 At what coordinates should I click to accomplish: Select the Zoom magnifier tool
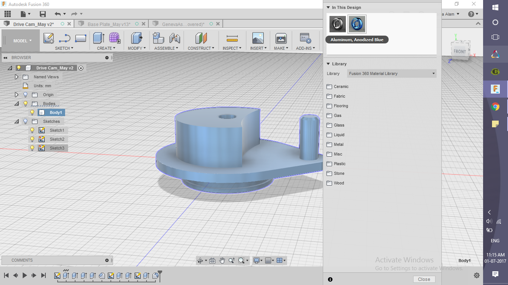pos(232,261)
